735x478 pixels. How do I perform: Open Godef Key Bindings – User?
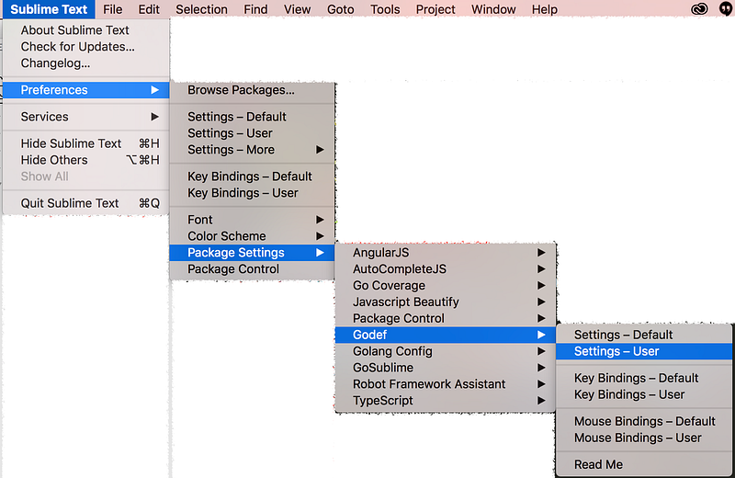(x=644, y=394)
